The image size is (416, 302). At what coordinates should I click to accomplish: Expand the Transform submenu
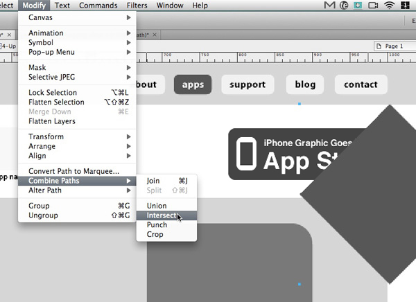pos(77,136)
